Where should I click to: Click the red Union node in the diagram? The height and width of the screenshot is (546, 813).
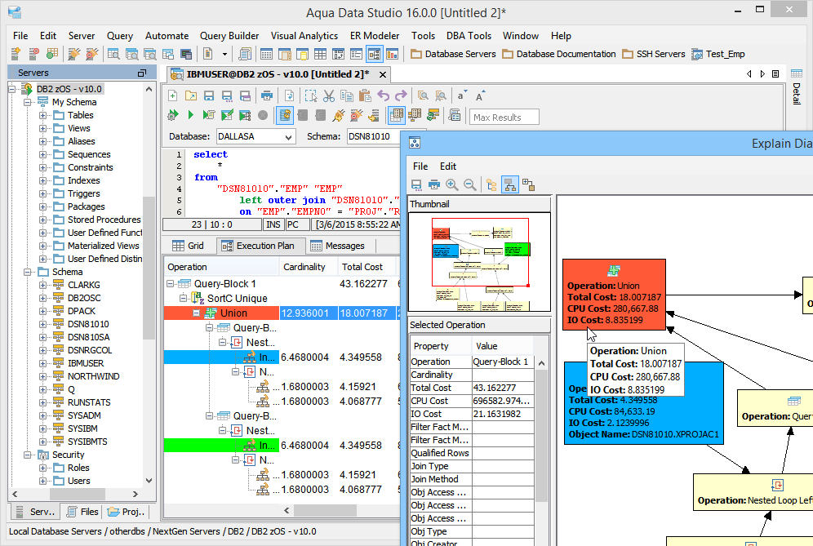point(614,295)
